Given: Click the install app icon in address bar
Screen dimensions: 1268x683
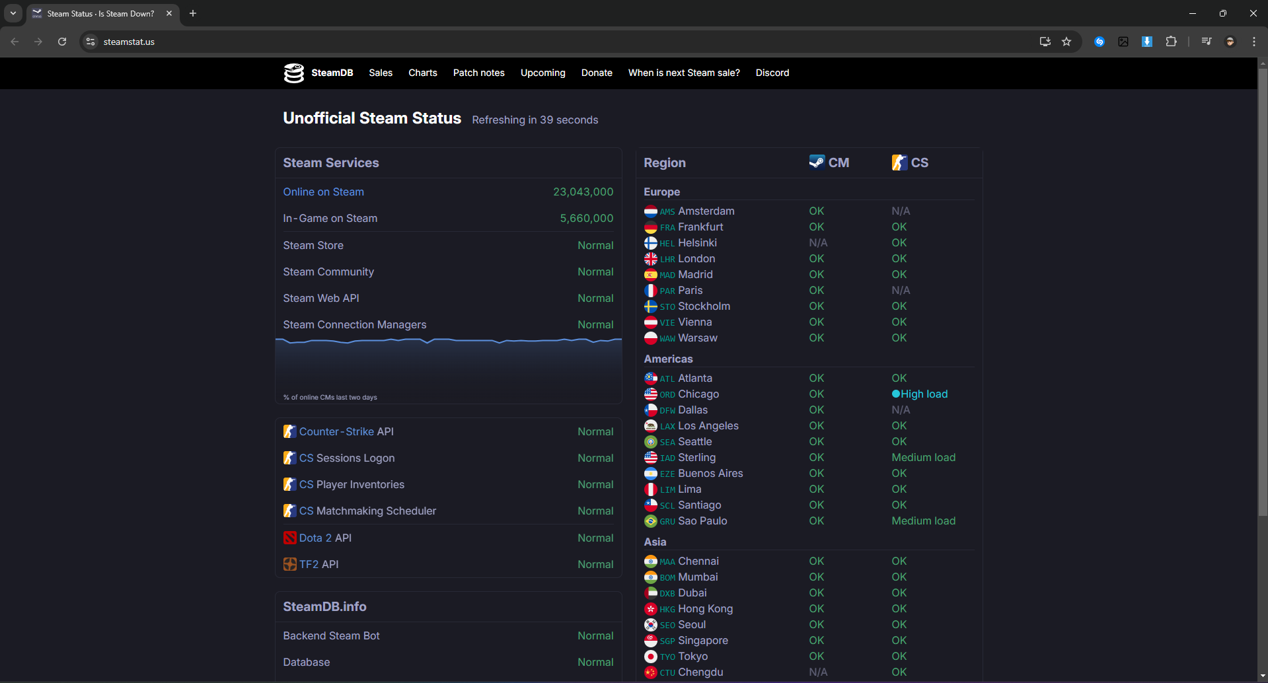Looking at the screenshot, I should point(1045,42).
